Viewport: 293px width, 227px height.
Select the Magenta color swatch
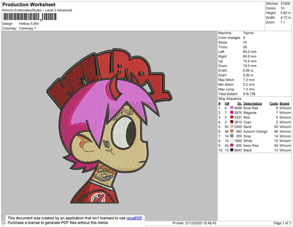(x=232, y=113)
